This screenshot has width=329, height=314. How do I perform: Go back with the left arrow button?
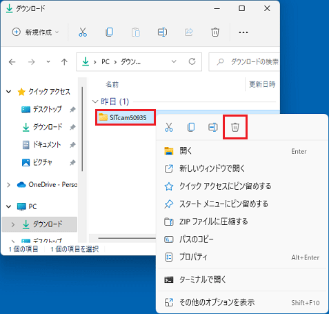12,61
